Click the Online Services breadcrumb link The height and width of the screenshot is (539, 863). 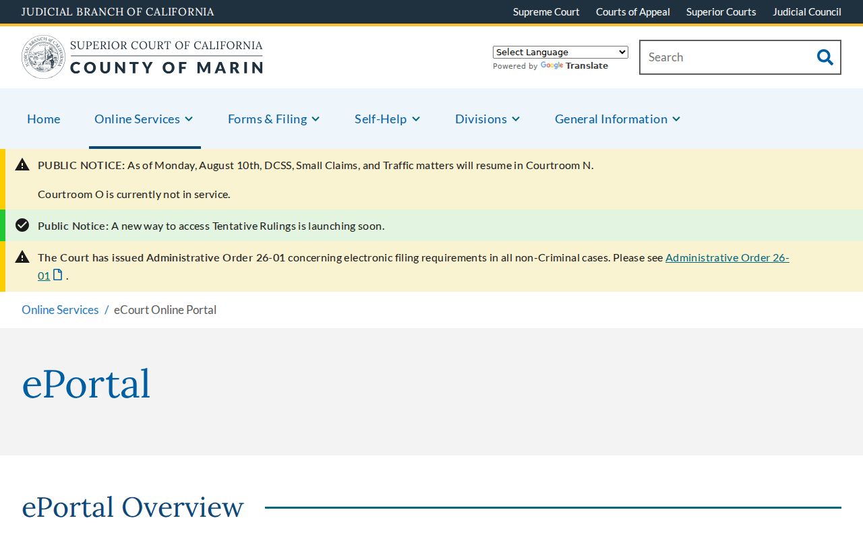(60, 310)
